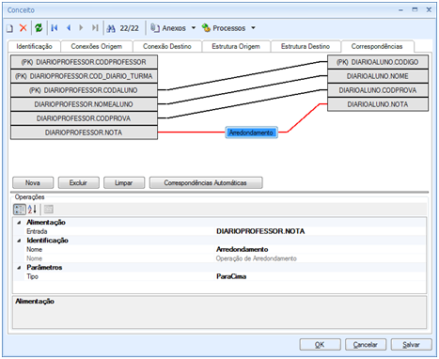Click the property pages icon
Screen dimensions: 439x359
(x=49, y=210)
